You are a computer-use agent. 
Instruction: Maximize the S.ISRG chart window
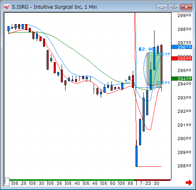click(174, 7)
